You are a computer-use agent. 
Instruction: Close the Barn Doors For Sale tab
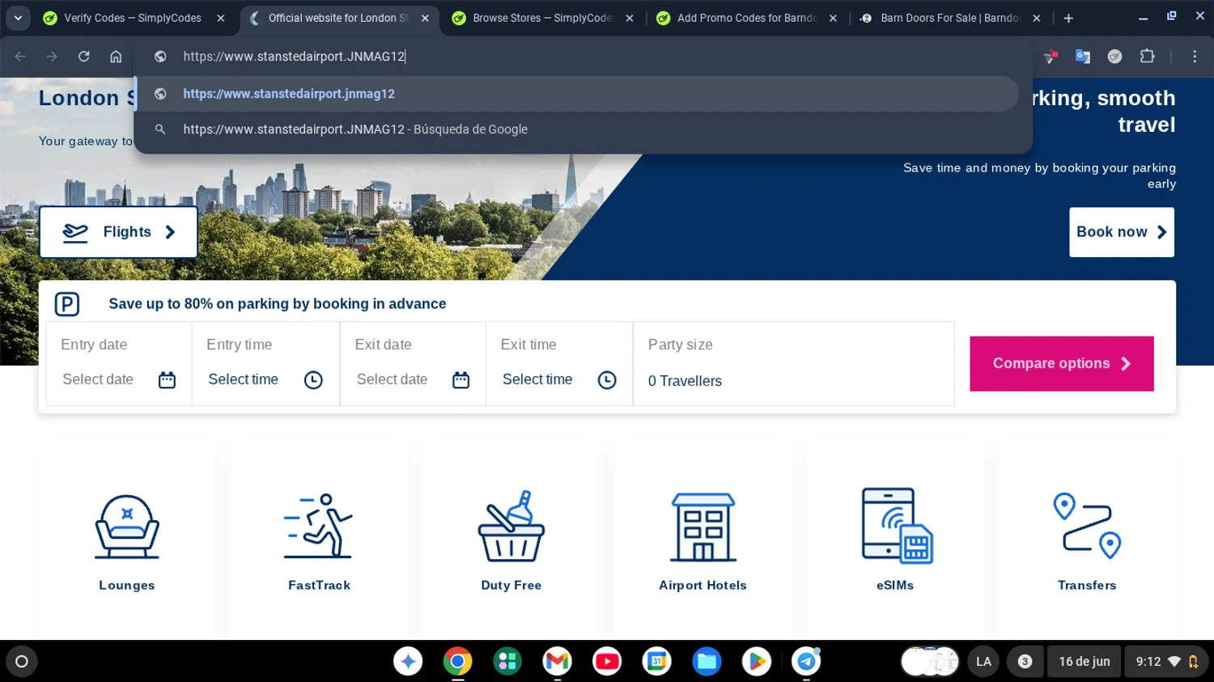point(1037,18)
